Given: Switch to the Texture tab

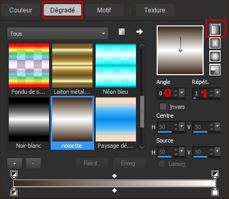Looking at the screenshot, I should 155,10.
